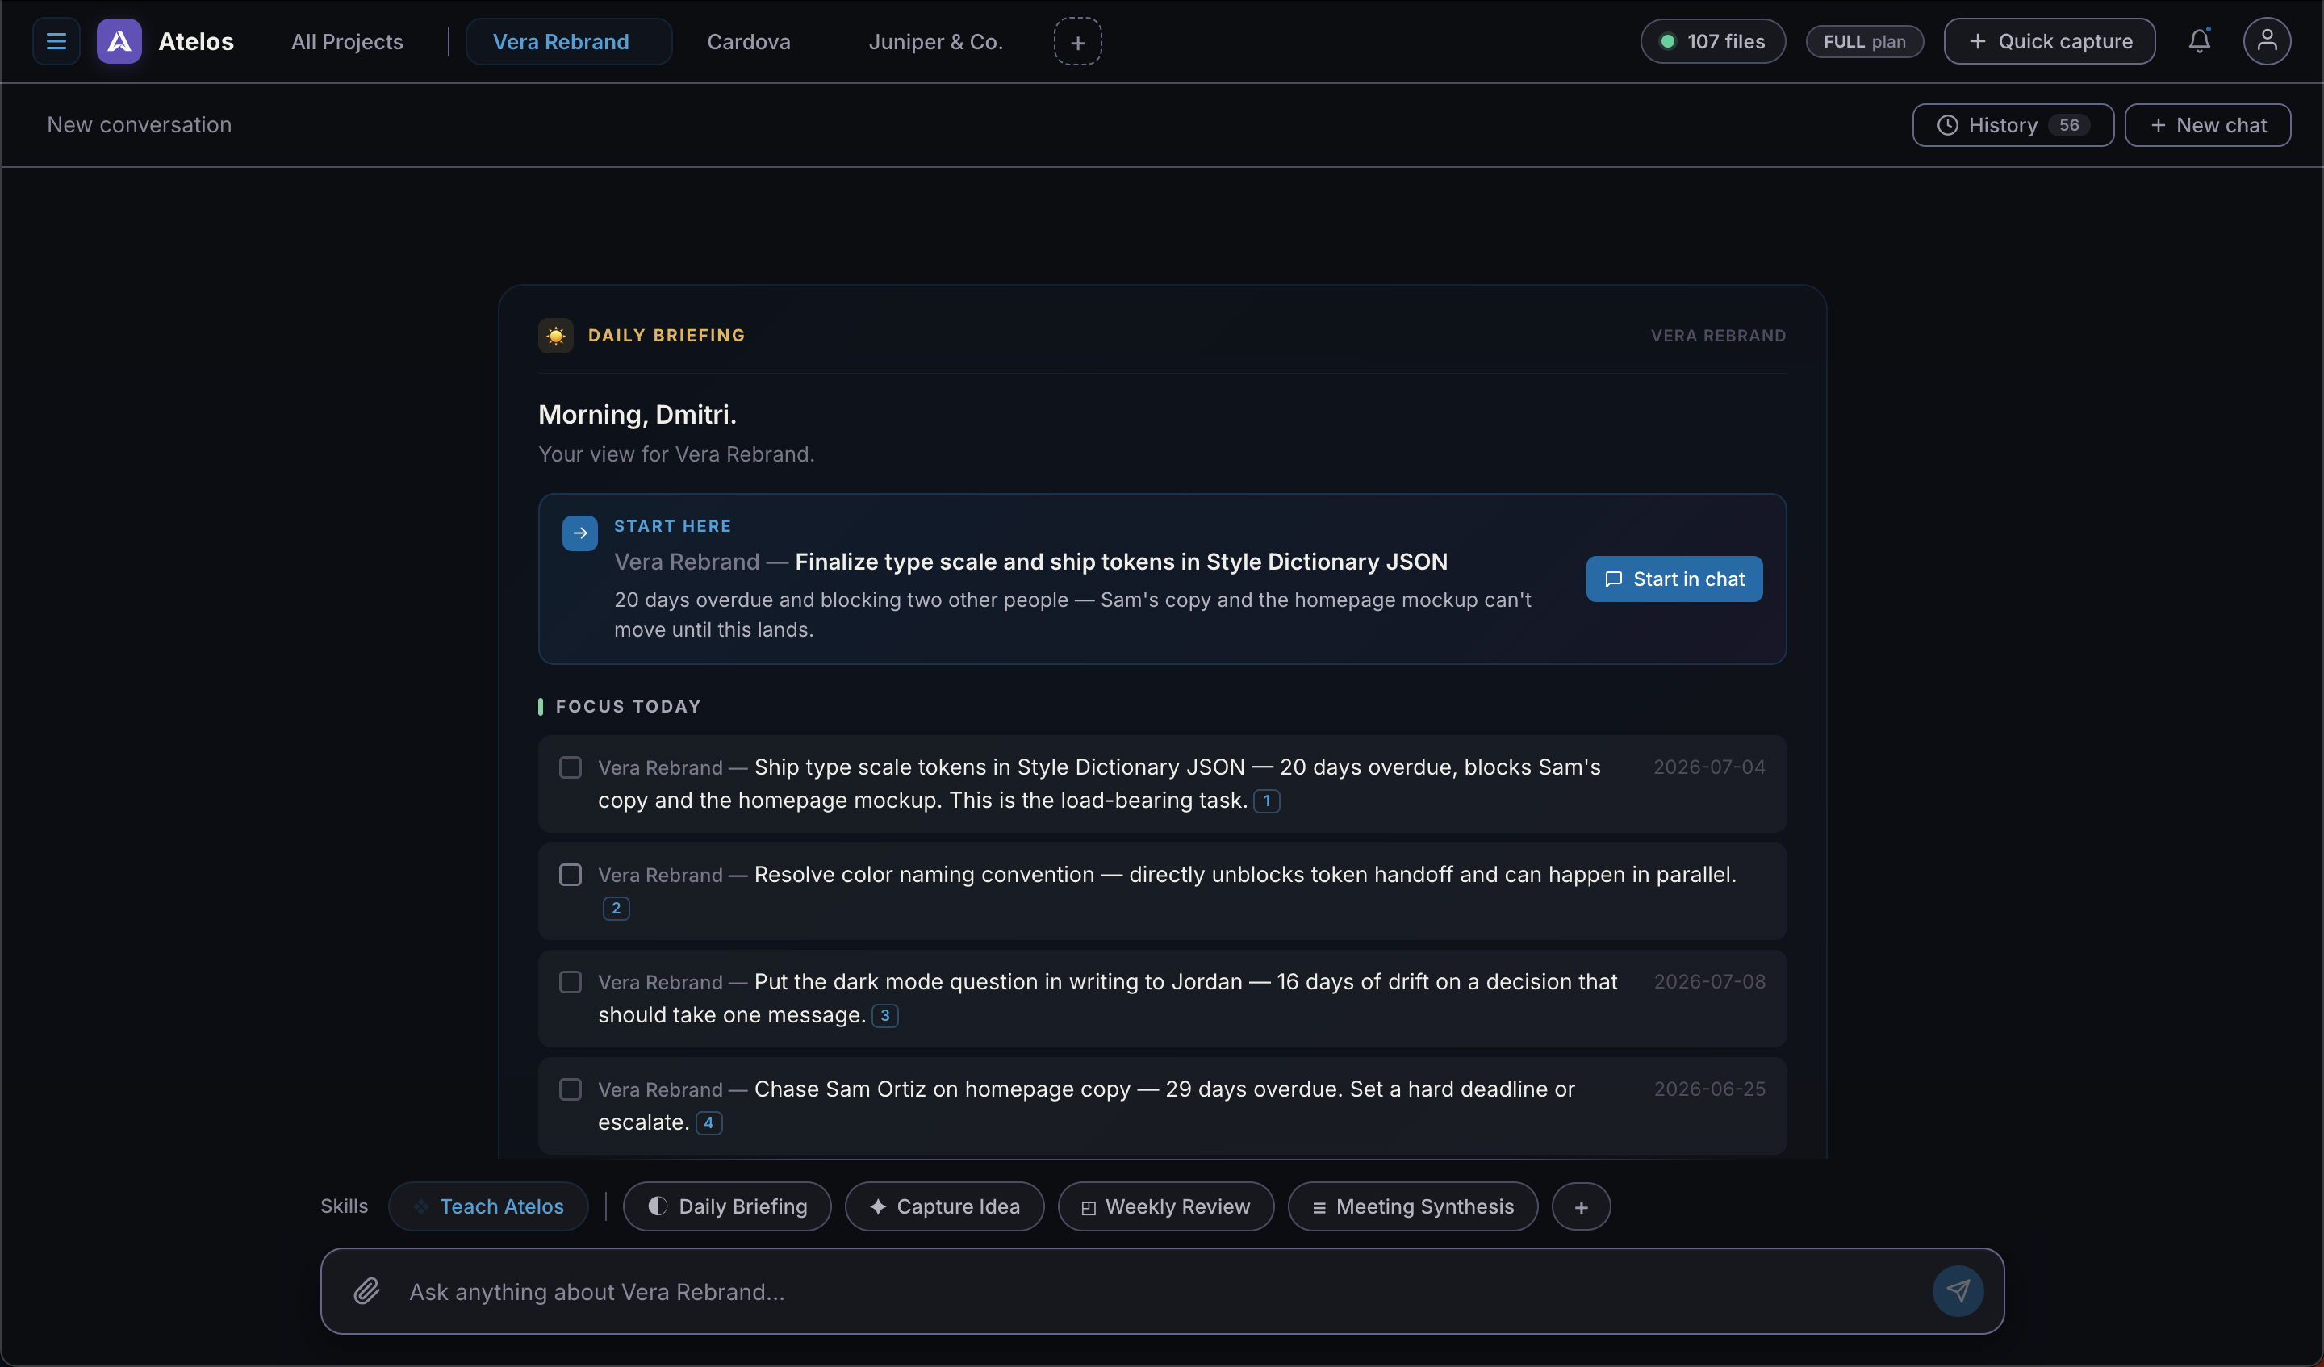Click the FOCUS TODAY heading
This screenshot has width=2324, height=1367.
pos(628,707)
